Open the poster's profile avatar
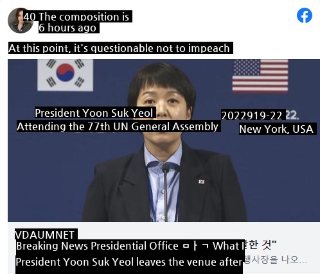 point(20,21)
